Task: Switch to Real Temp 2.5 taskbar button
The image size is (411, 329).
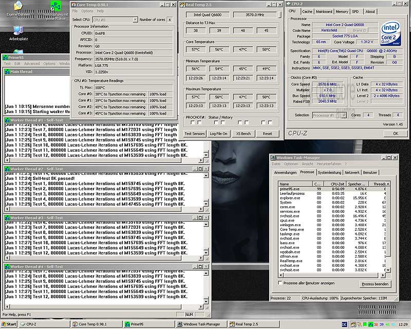Action: tap(253, 324)
